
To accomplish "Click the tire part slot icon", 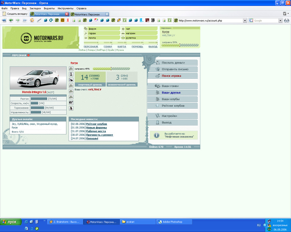I will tap(71, 74).
